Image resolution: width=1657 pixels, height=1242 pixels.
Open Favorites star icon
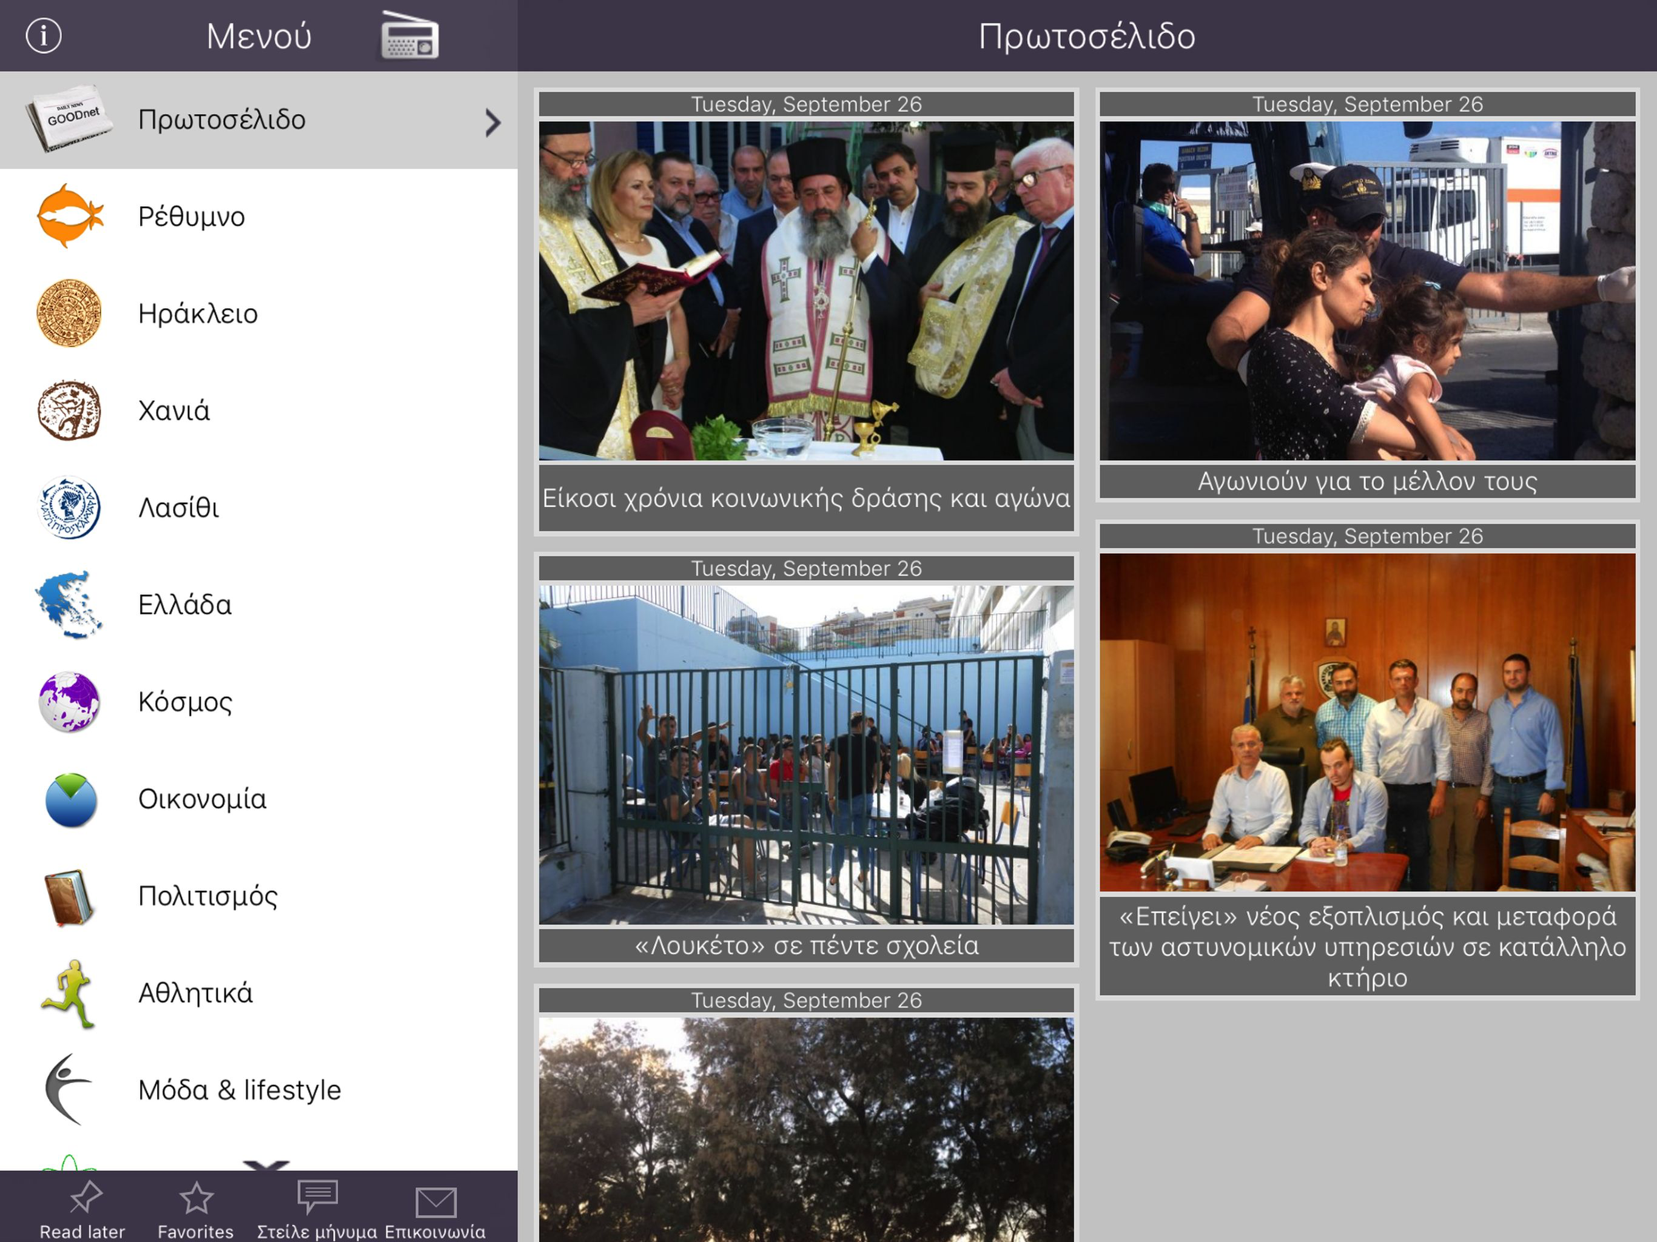coord(197,1198)
